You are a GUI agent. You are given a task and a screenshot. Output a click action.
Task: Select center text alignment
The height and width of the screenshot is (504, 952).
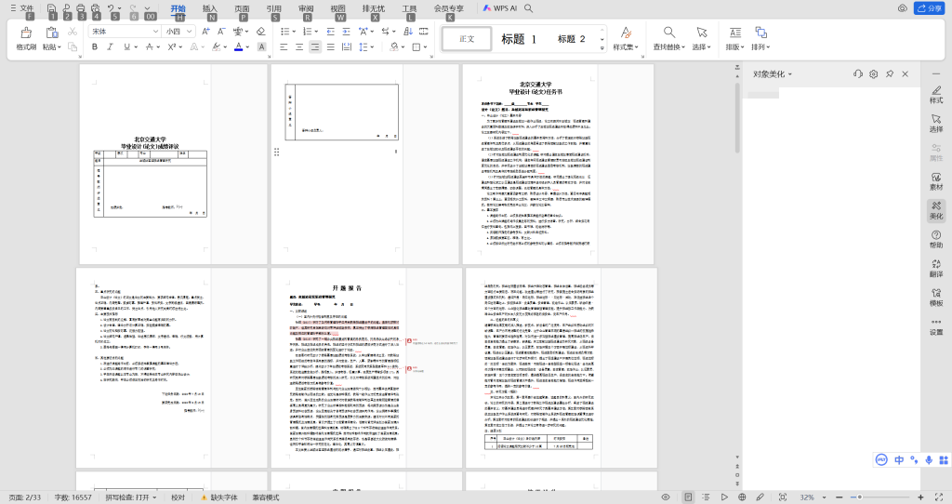[300, 46]
